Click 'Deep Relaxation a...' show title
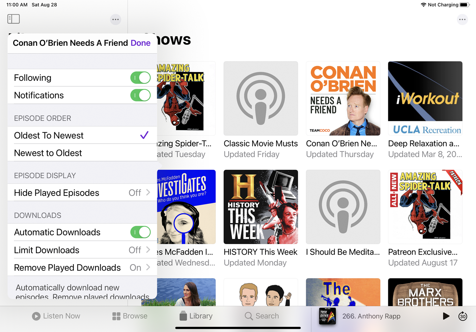Viewport: 476px width, 332px height. [424, 144]
